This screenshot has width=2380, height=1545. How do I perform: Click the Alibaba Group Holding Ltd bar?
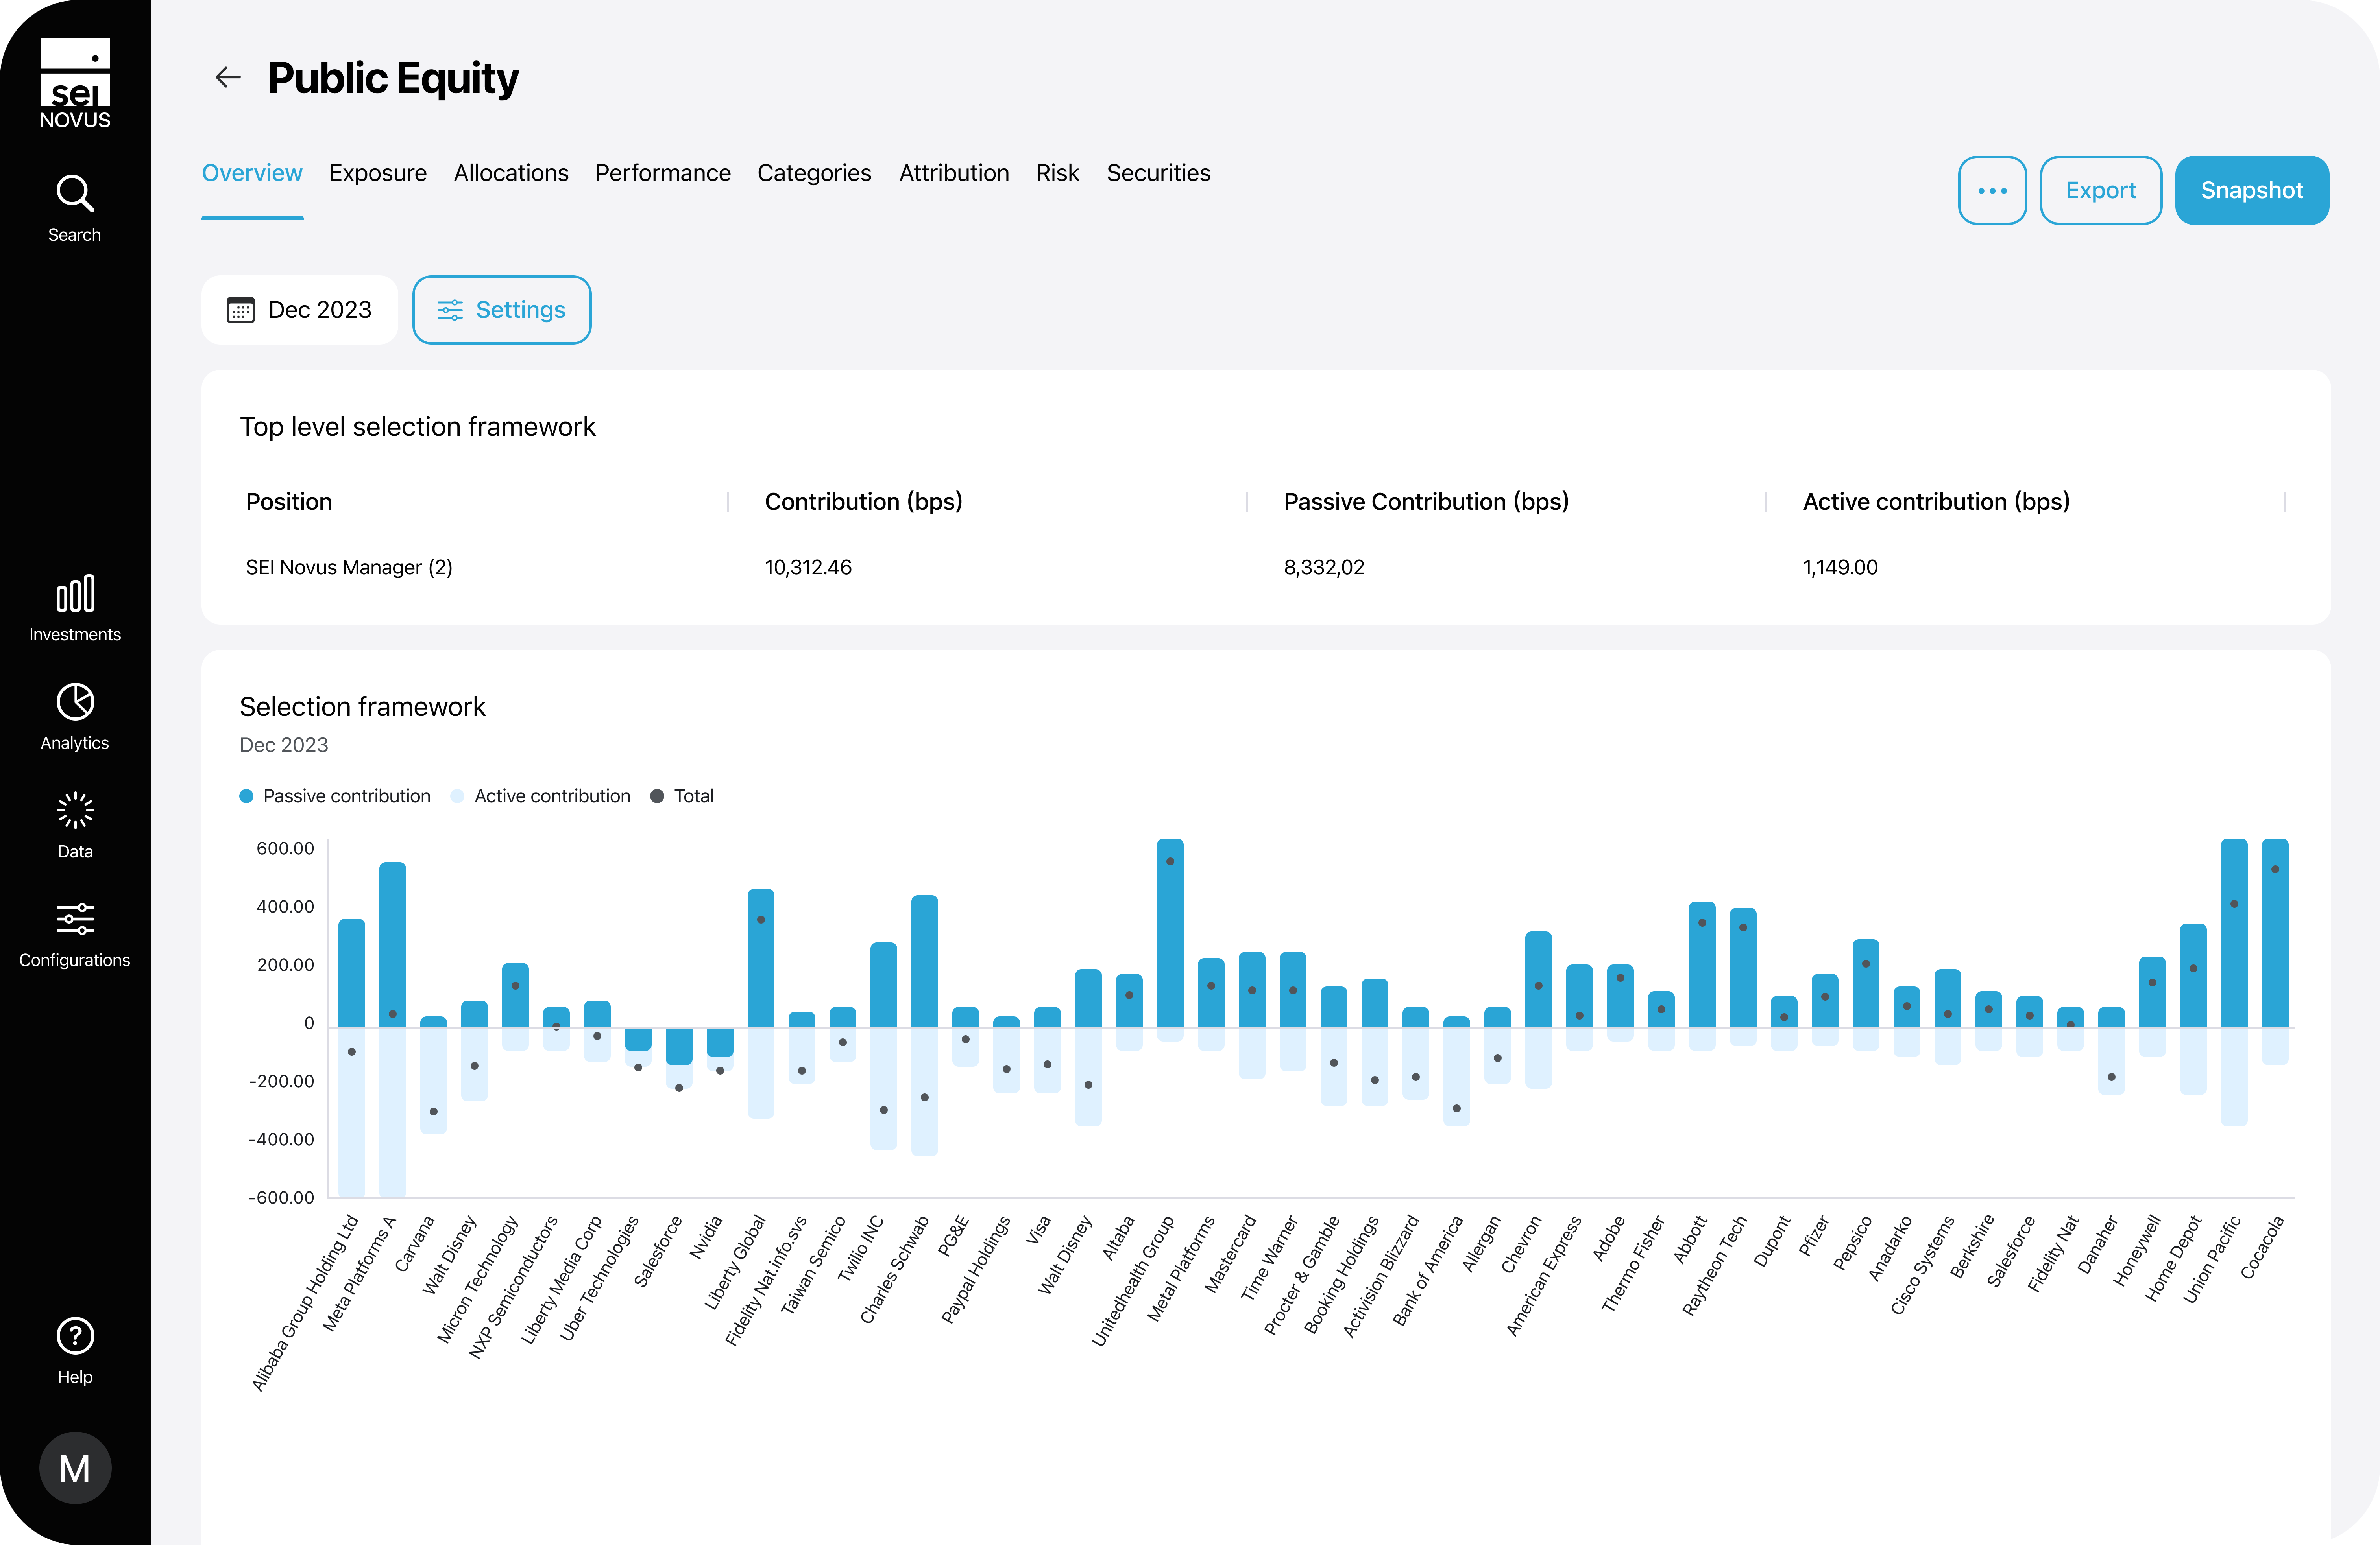(352, 973)
